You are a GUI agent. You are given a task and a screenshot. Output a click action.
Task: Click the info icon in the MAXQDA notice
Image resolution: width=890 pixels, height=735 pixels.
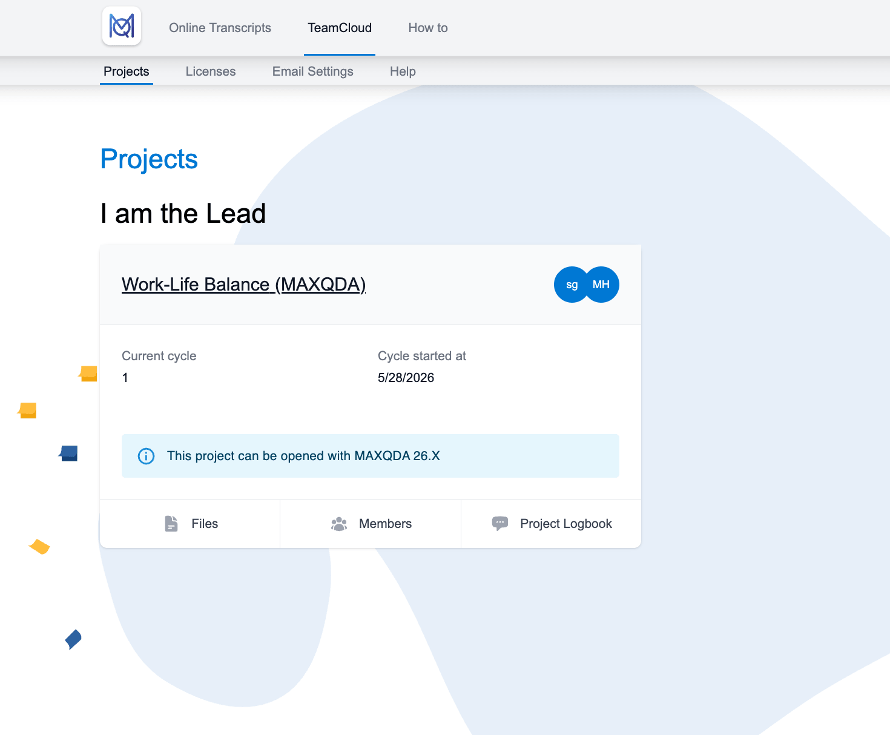tap(147, 456)
